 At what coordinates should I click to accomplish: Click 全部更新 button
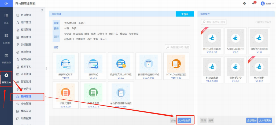tap(252, 120)
